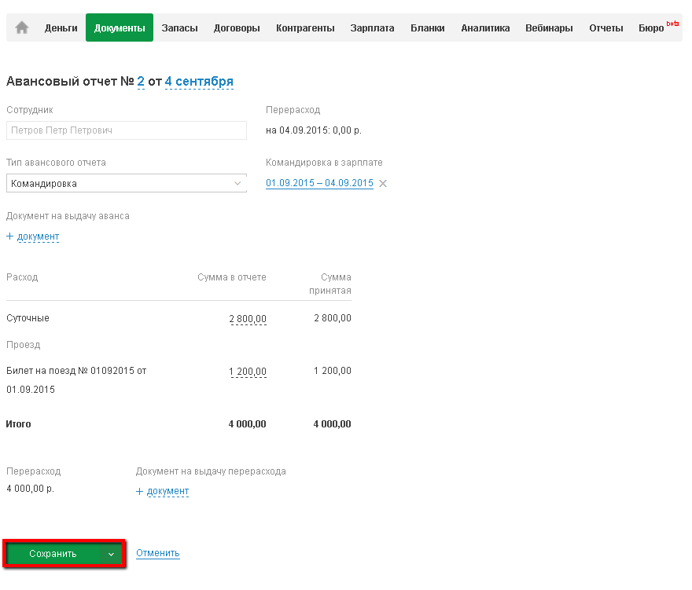692x590 pixels.
Task: Switch to the Запасы tab
Action: [179, 27]
